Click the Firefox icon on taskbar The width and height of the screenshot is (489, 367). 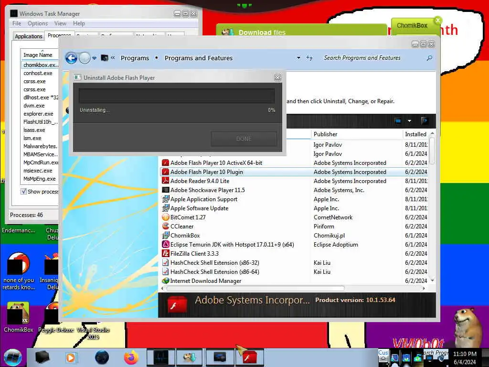click(x=131, y=357)
